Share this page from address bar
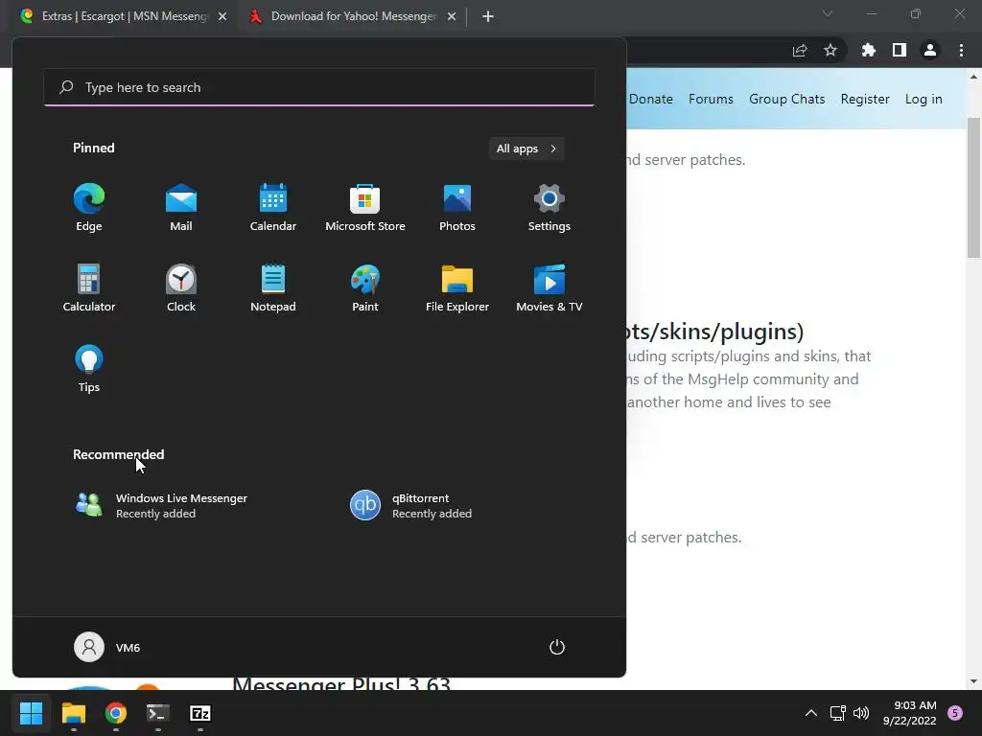Image resolution: width=982 pixels, height=736 pixels. tap(800, 51)
